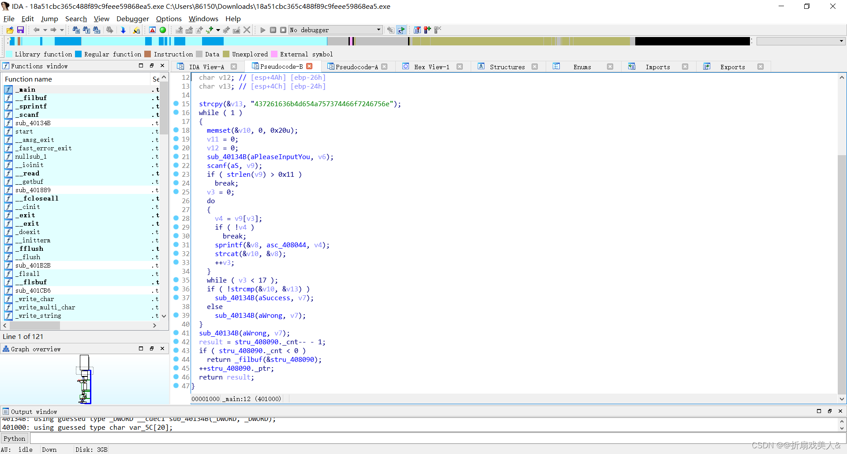Click the Save database floppy icon

[x=20, y=30]
